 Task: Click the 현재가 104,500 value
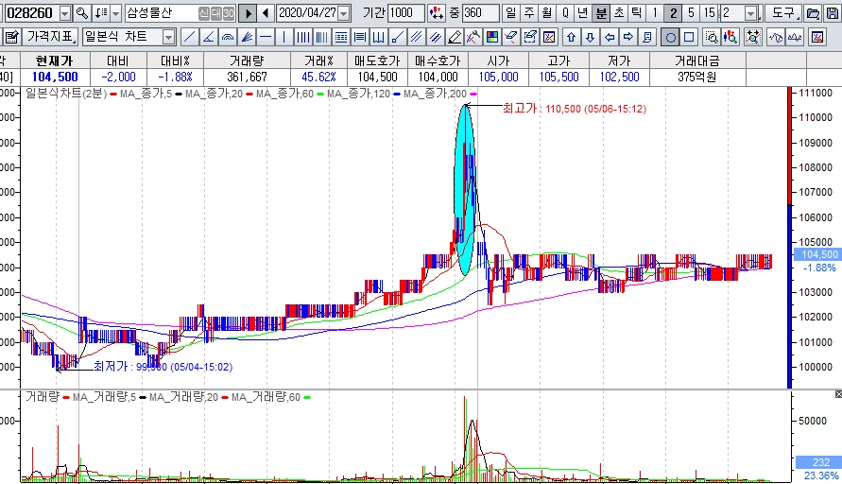(x=55, y=77)
